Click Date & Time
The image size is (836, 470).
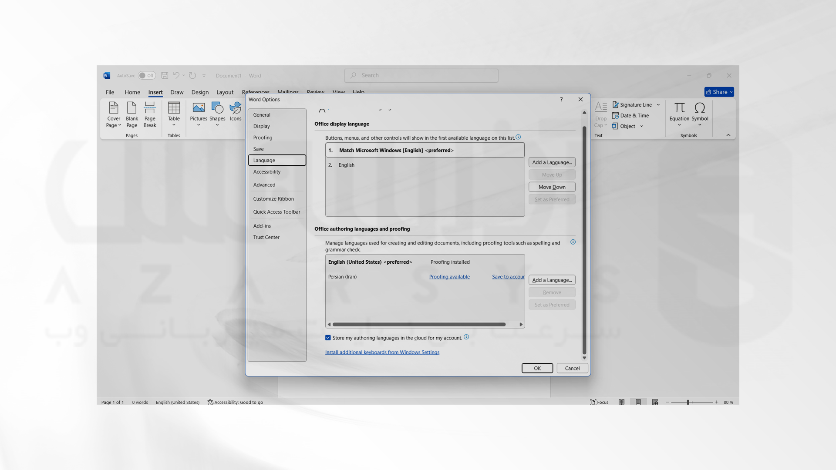click(630, 116)
